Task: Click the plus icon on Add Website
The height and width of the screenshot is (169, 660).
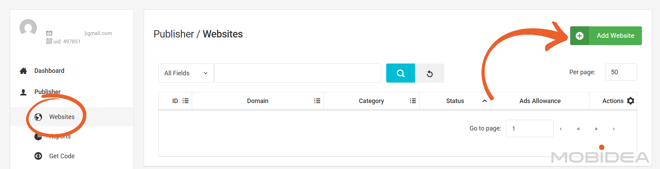Action: click(x=580, y=36)
